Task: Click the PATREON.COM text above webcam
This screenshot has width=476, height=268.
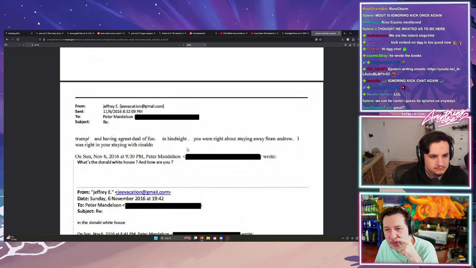Action: (x=414, y=114)
